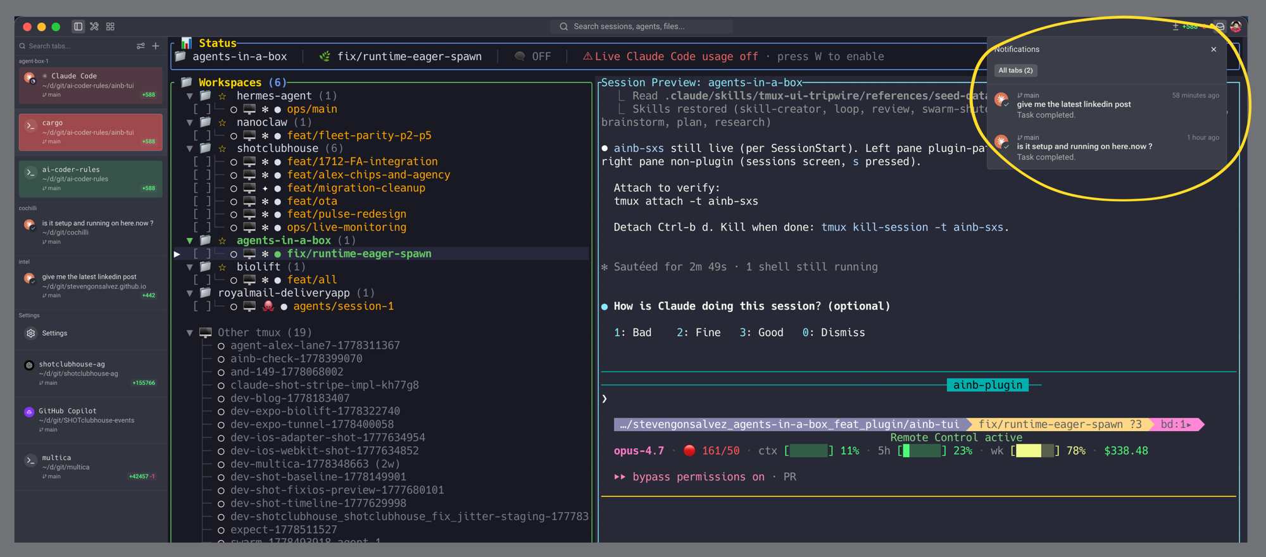The width and height of the screenshot is (1266, 557).
Task: Open the linkedin post session tab in sidebar
Action: click(91, 285)
